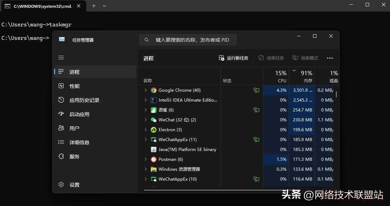The height and width of the screenshot is (206, 390).
Task: Switch to the 性能 tab
Action: [75, 86]
